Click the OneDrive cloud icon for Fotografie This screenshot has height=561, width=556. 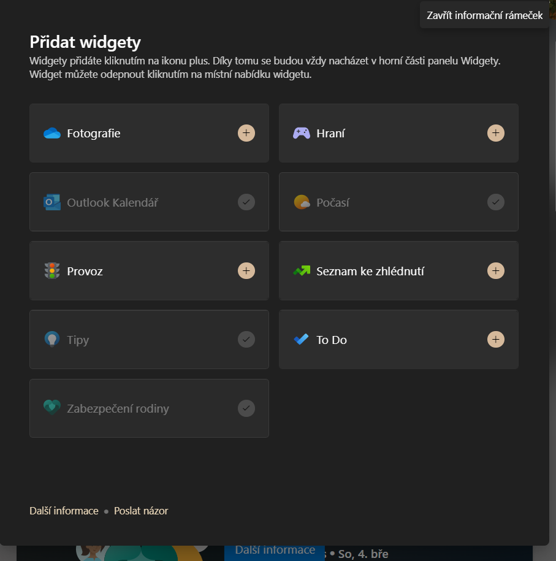pyautogui.click(x=52, y=133)
